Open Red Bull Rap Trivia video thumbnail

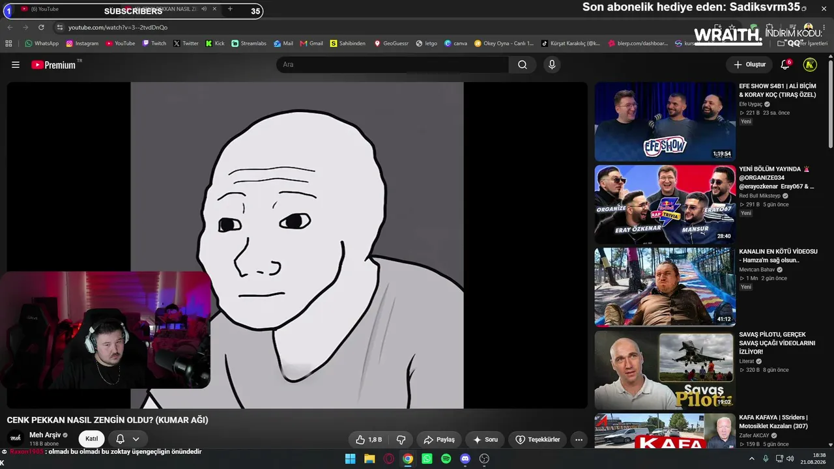point(665,205)
